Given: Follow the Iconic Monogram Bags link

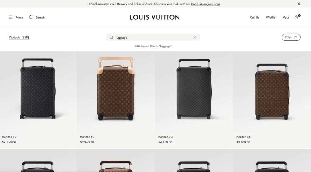Looking at the screenshot, I should 205,4.
